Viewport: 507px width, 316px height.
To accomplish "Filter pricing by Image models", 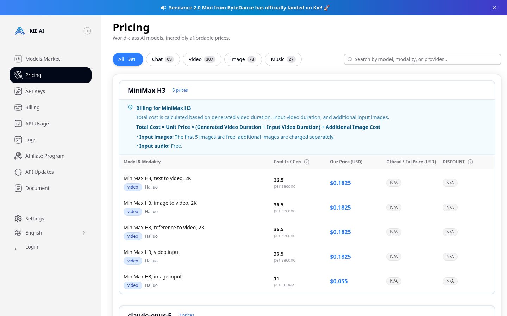I will pyautogui.click(x=243, y=59).
